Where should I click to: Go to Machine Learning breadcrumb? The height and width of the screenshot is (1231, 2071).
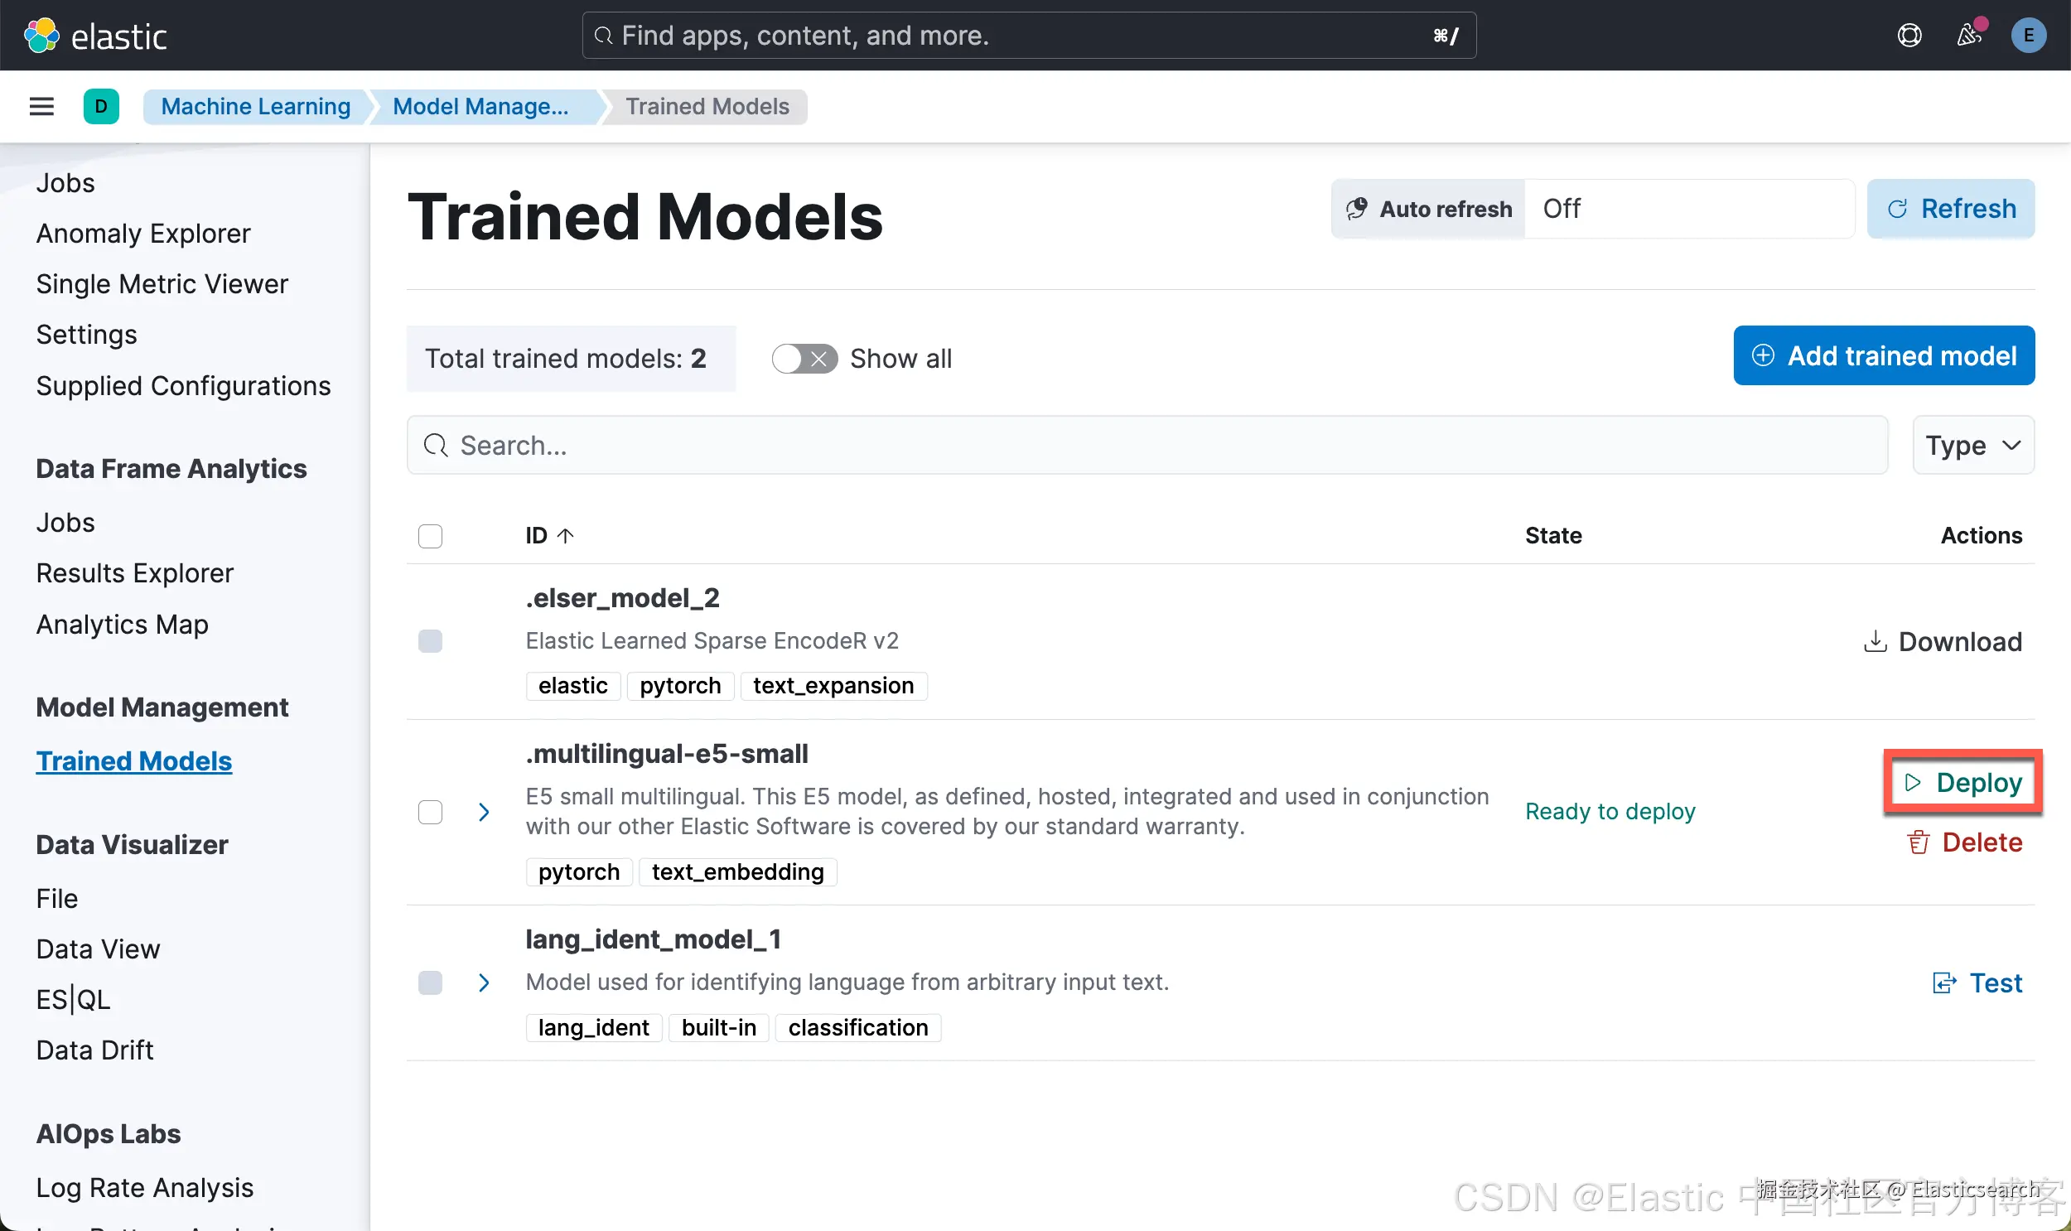(255, 106)
